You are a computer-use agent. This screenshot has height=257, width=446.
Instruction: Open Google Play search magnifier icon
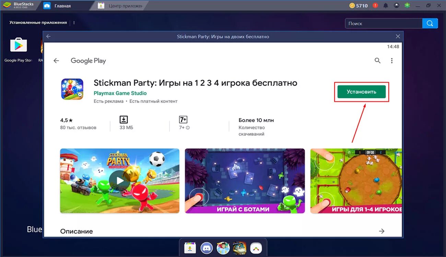point(377,61)
